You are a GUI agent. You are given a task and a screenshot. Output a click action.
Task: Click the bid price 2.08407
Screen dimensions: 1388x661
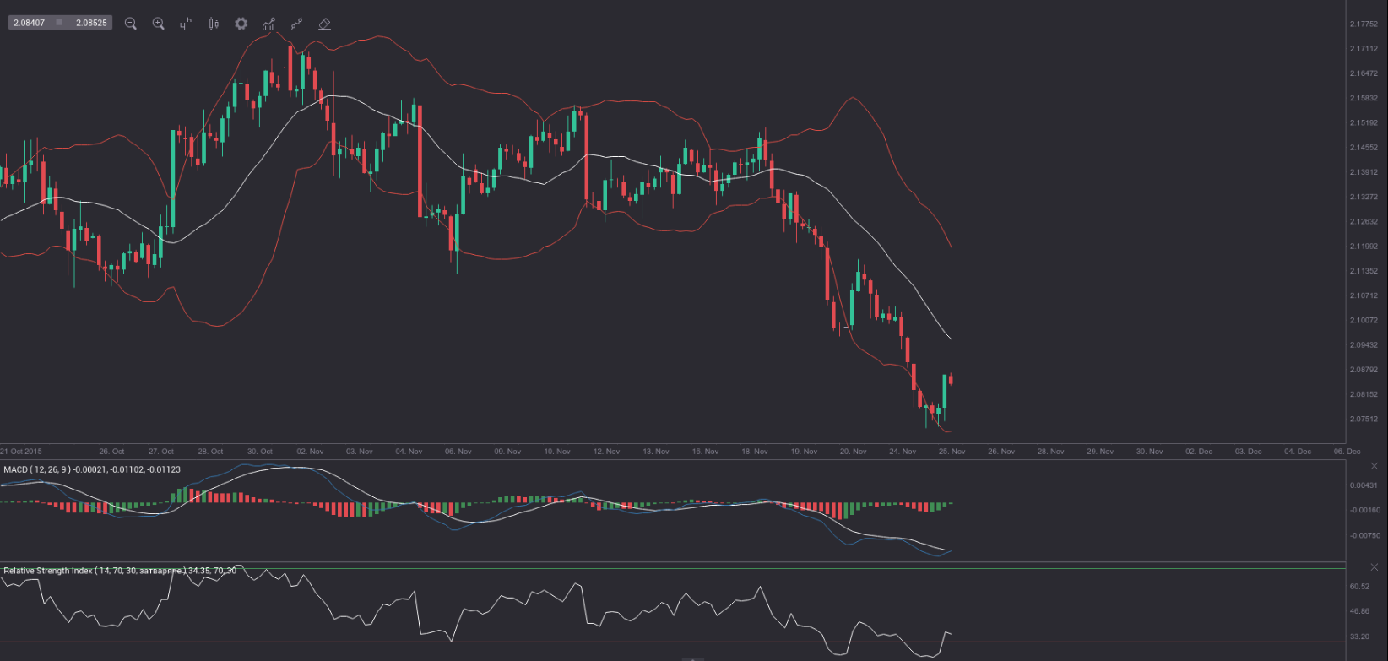[30, 23]
